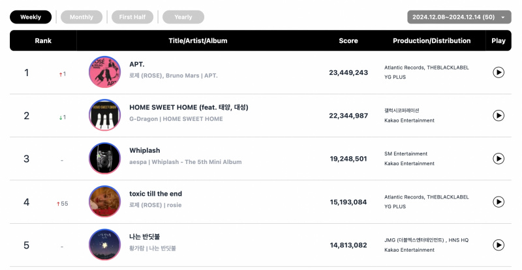This screenshot has width=522, height=270.
Task: Open the APT. album cover thumbnail
Action: (104, 72)
